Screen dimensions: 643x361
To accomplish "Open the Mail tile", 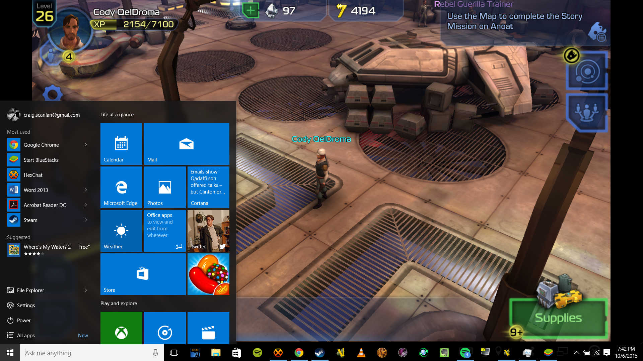I will 187,144.
